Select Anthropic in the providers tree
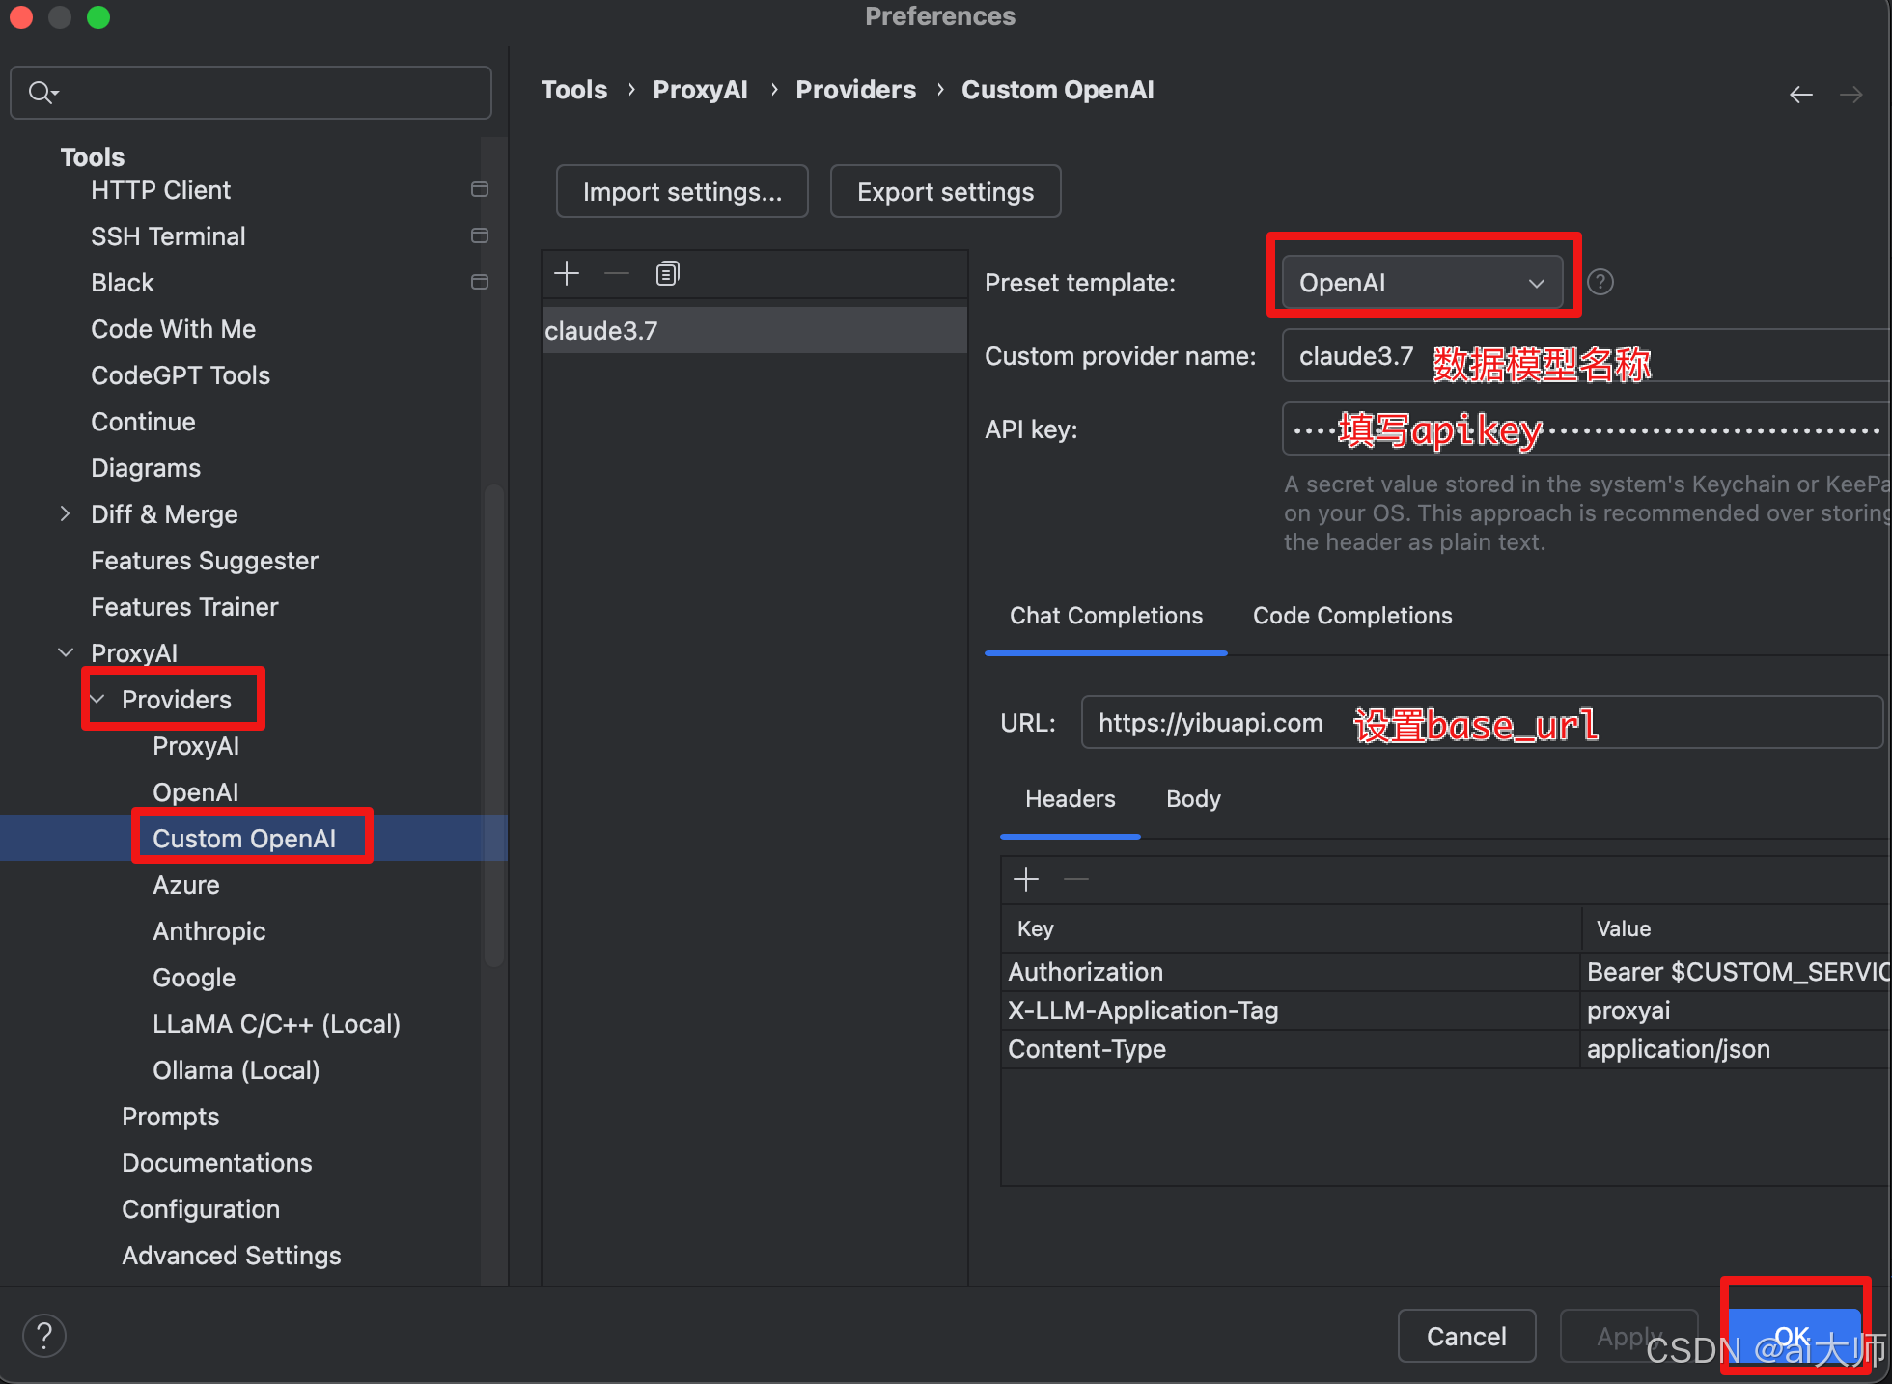The height and width of the screenshot is (1384, 1892). pos(209,931)
